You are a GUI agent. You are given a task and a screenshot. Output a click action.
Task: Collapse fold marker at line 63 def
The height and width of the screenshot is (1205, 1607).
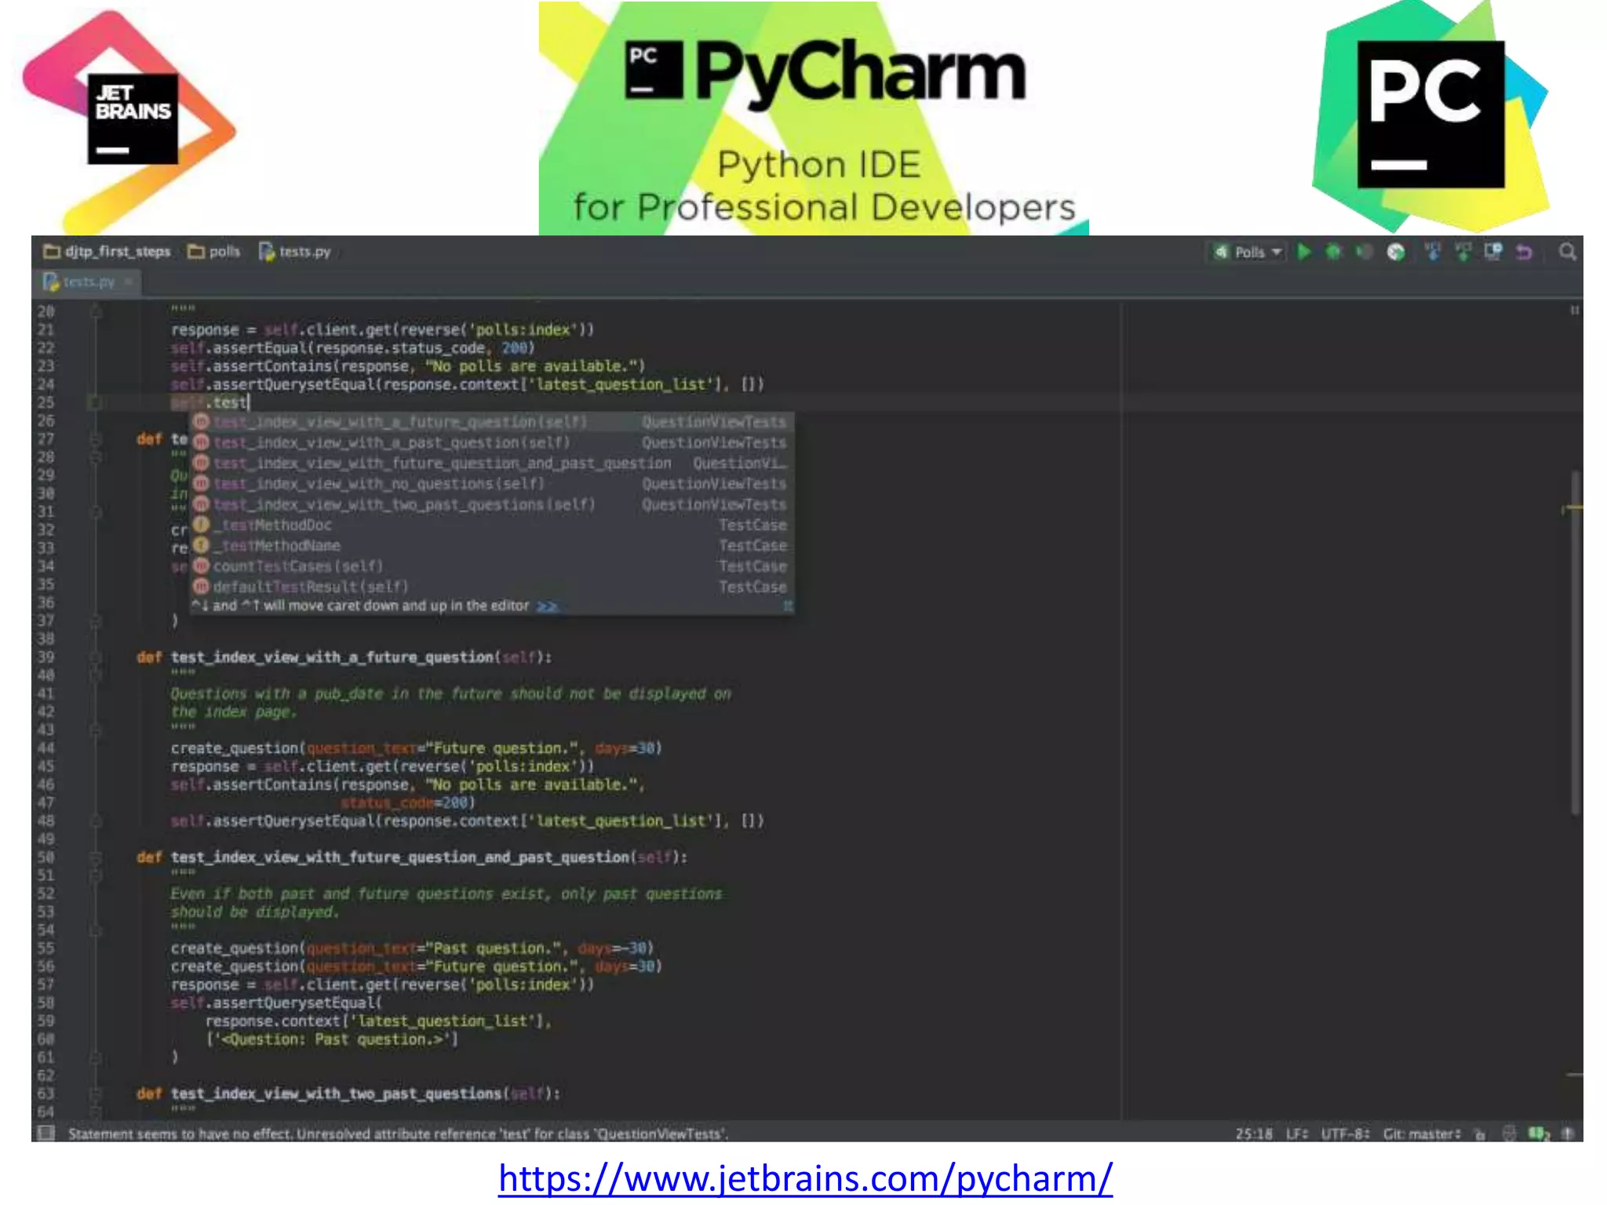point(96,1094)
